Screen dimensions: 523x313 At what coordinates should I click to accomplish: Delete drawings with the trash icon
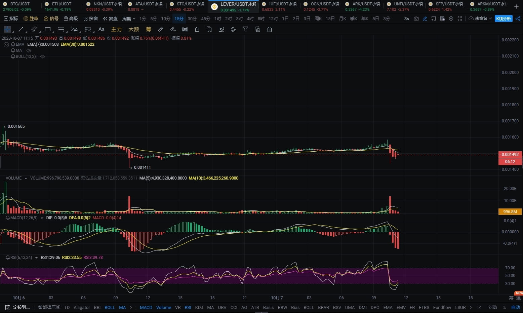(x=269, y=30)
